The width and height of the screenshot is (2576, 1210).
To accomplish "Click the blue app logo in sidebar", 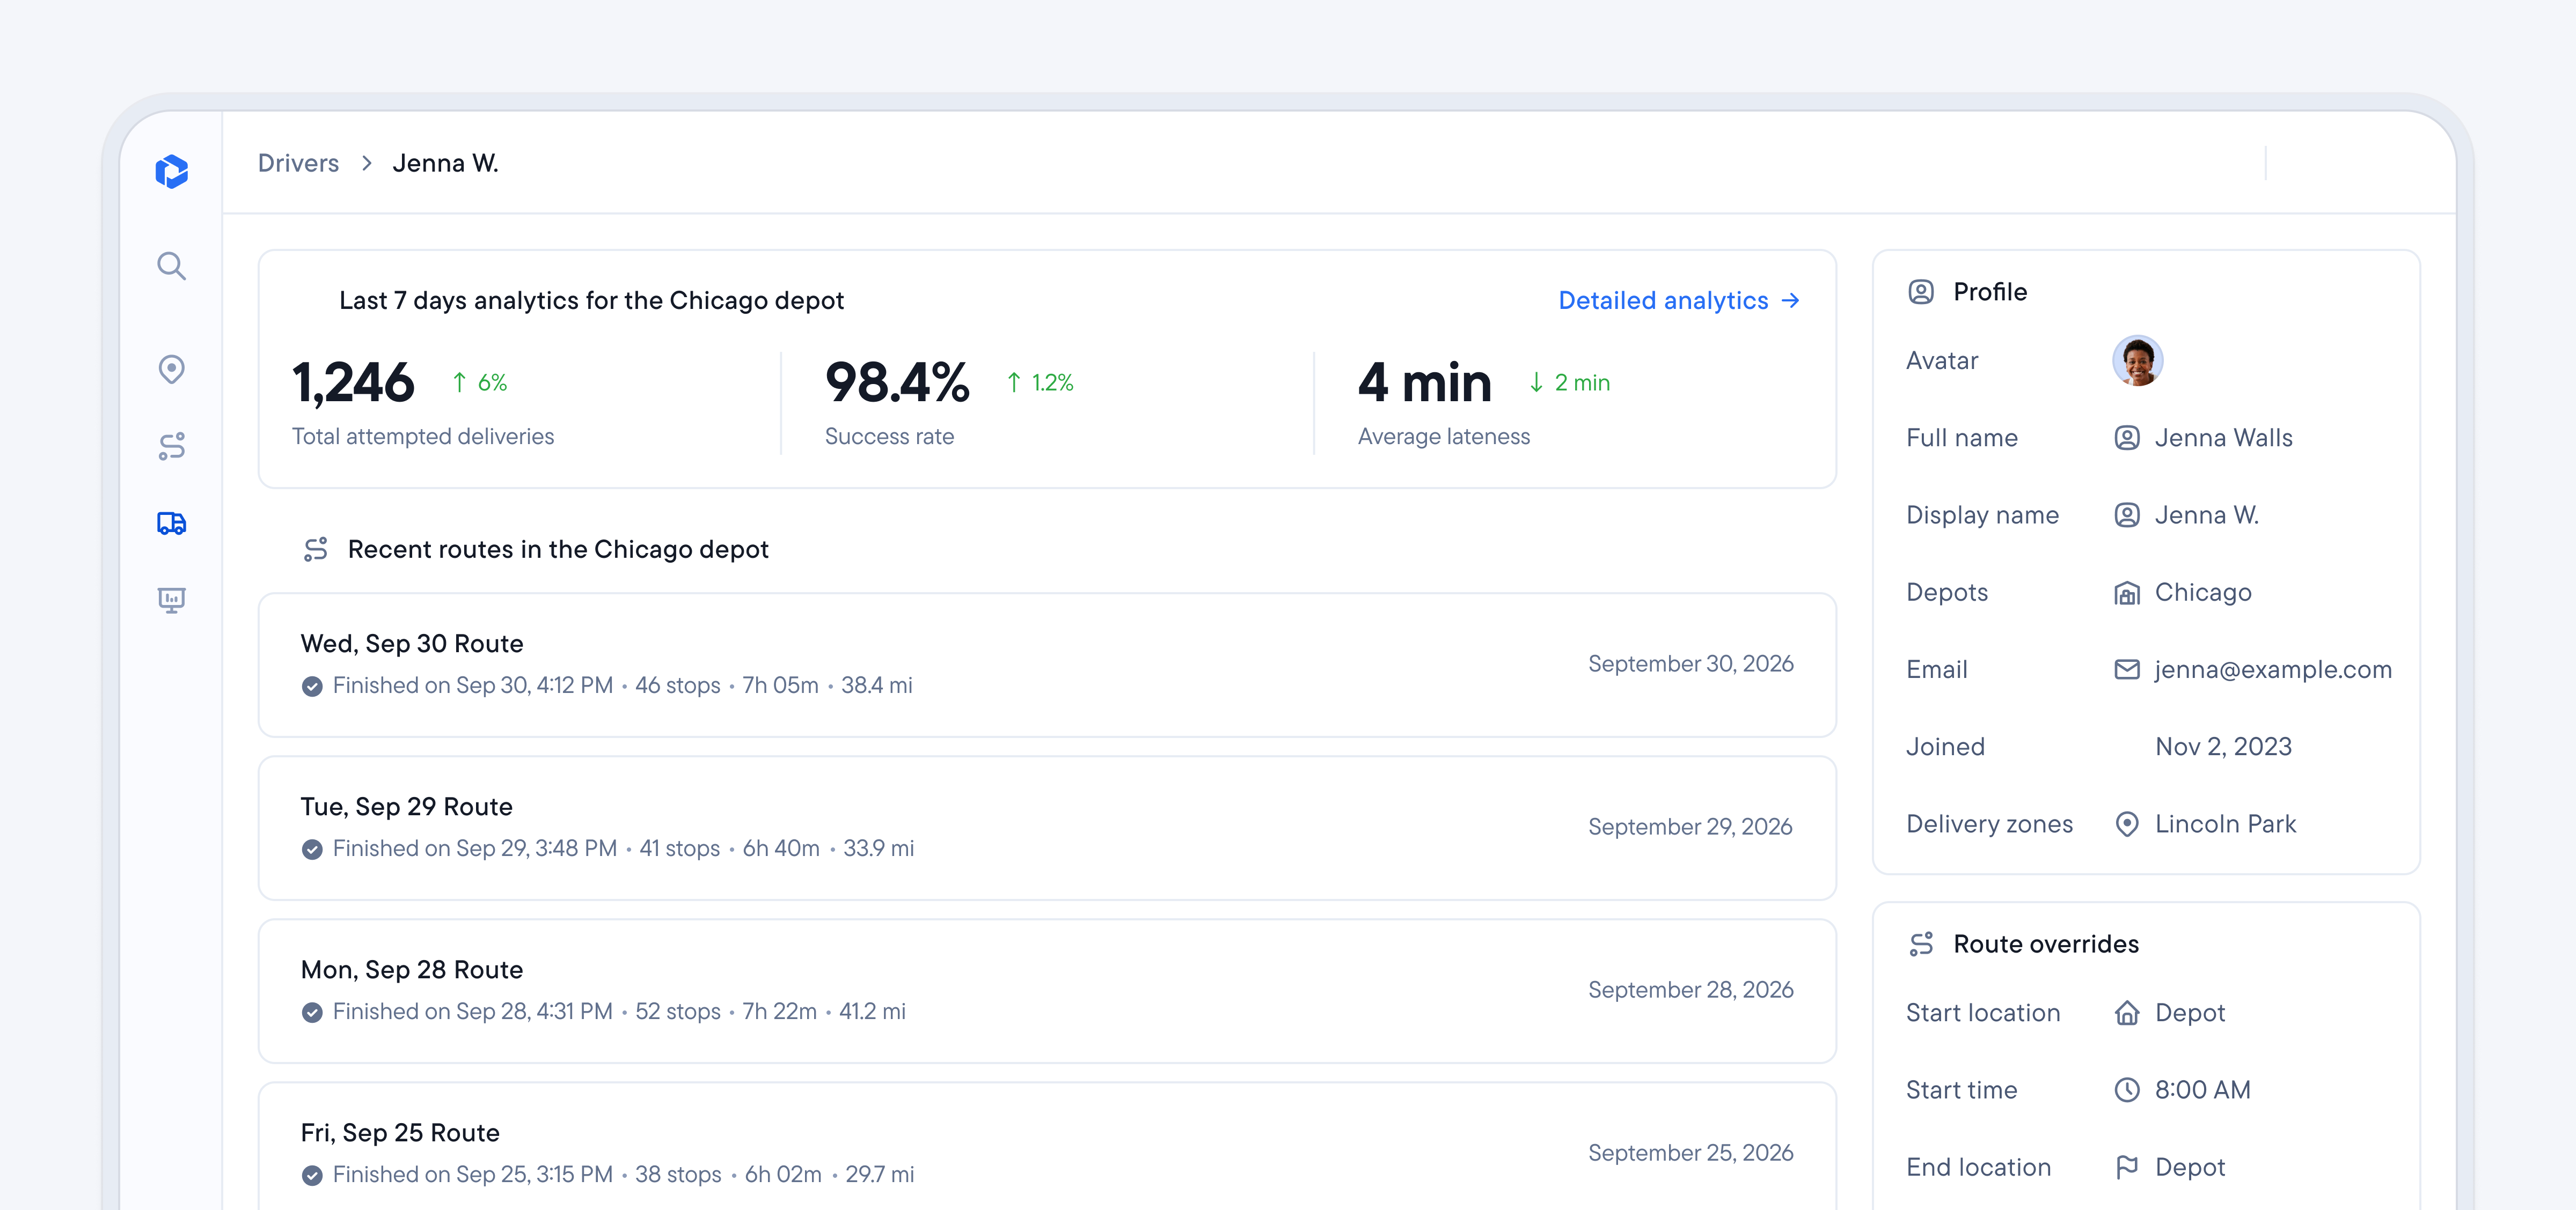I will pyautogui.click(x=172, y=171).
